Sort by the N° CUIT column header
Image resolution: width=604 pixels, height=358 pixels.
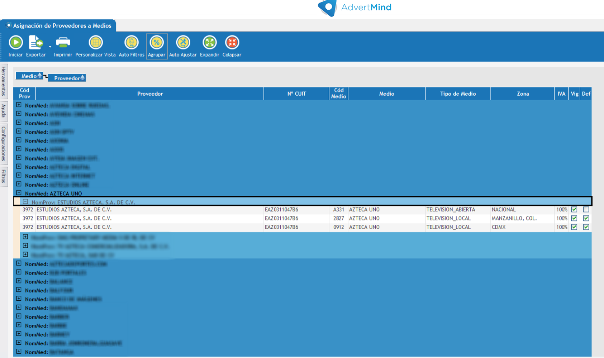point(297,94)
